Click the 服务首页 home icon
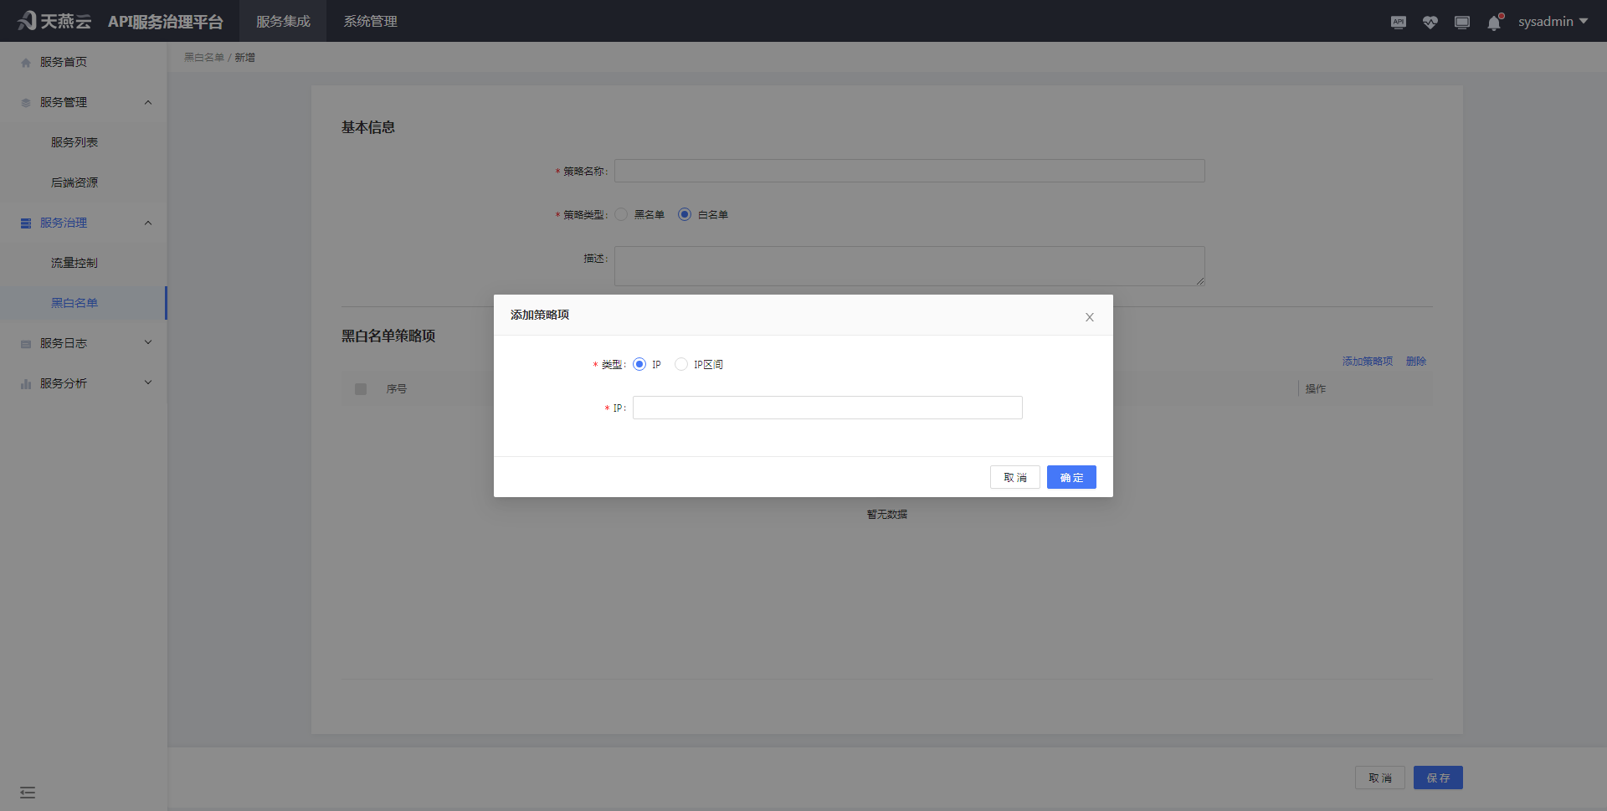Viewport: 1607px width, 811px height. tap(26, 63)
